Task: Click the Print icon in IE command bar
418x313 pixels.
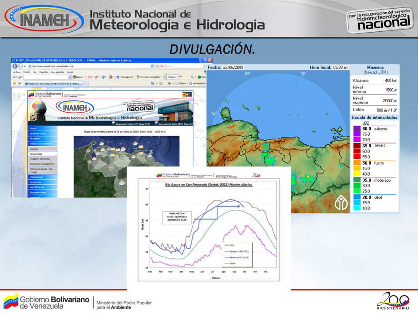Action: pos(169,83)
